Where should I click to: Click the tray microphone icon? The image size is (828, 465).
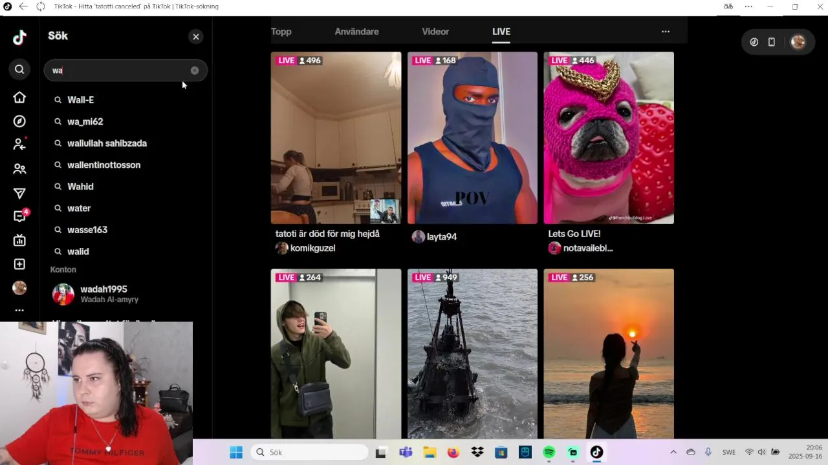(708, 452)
